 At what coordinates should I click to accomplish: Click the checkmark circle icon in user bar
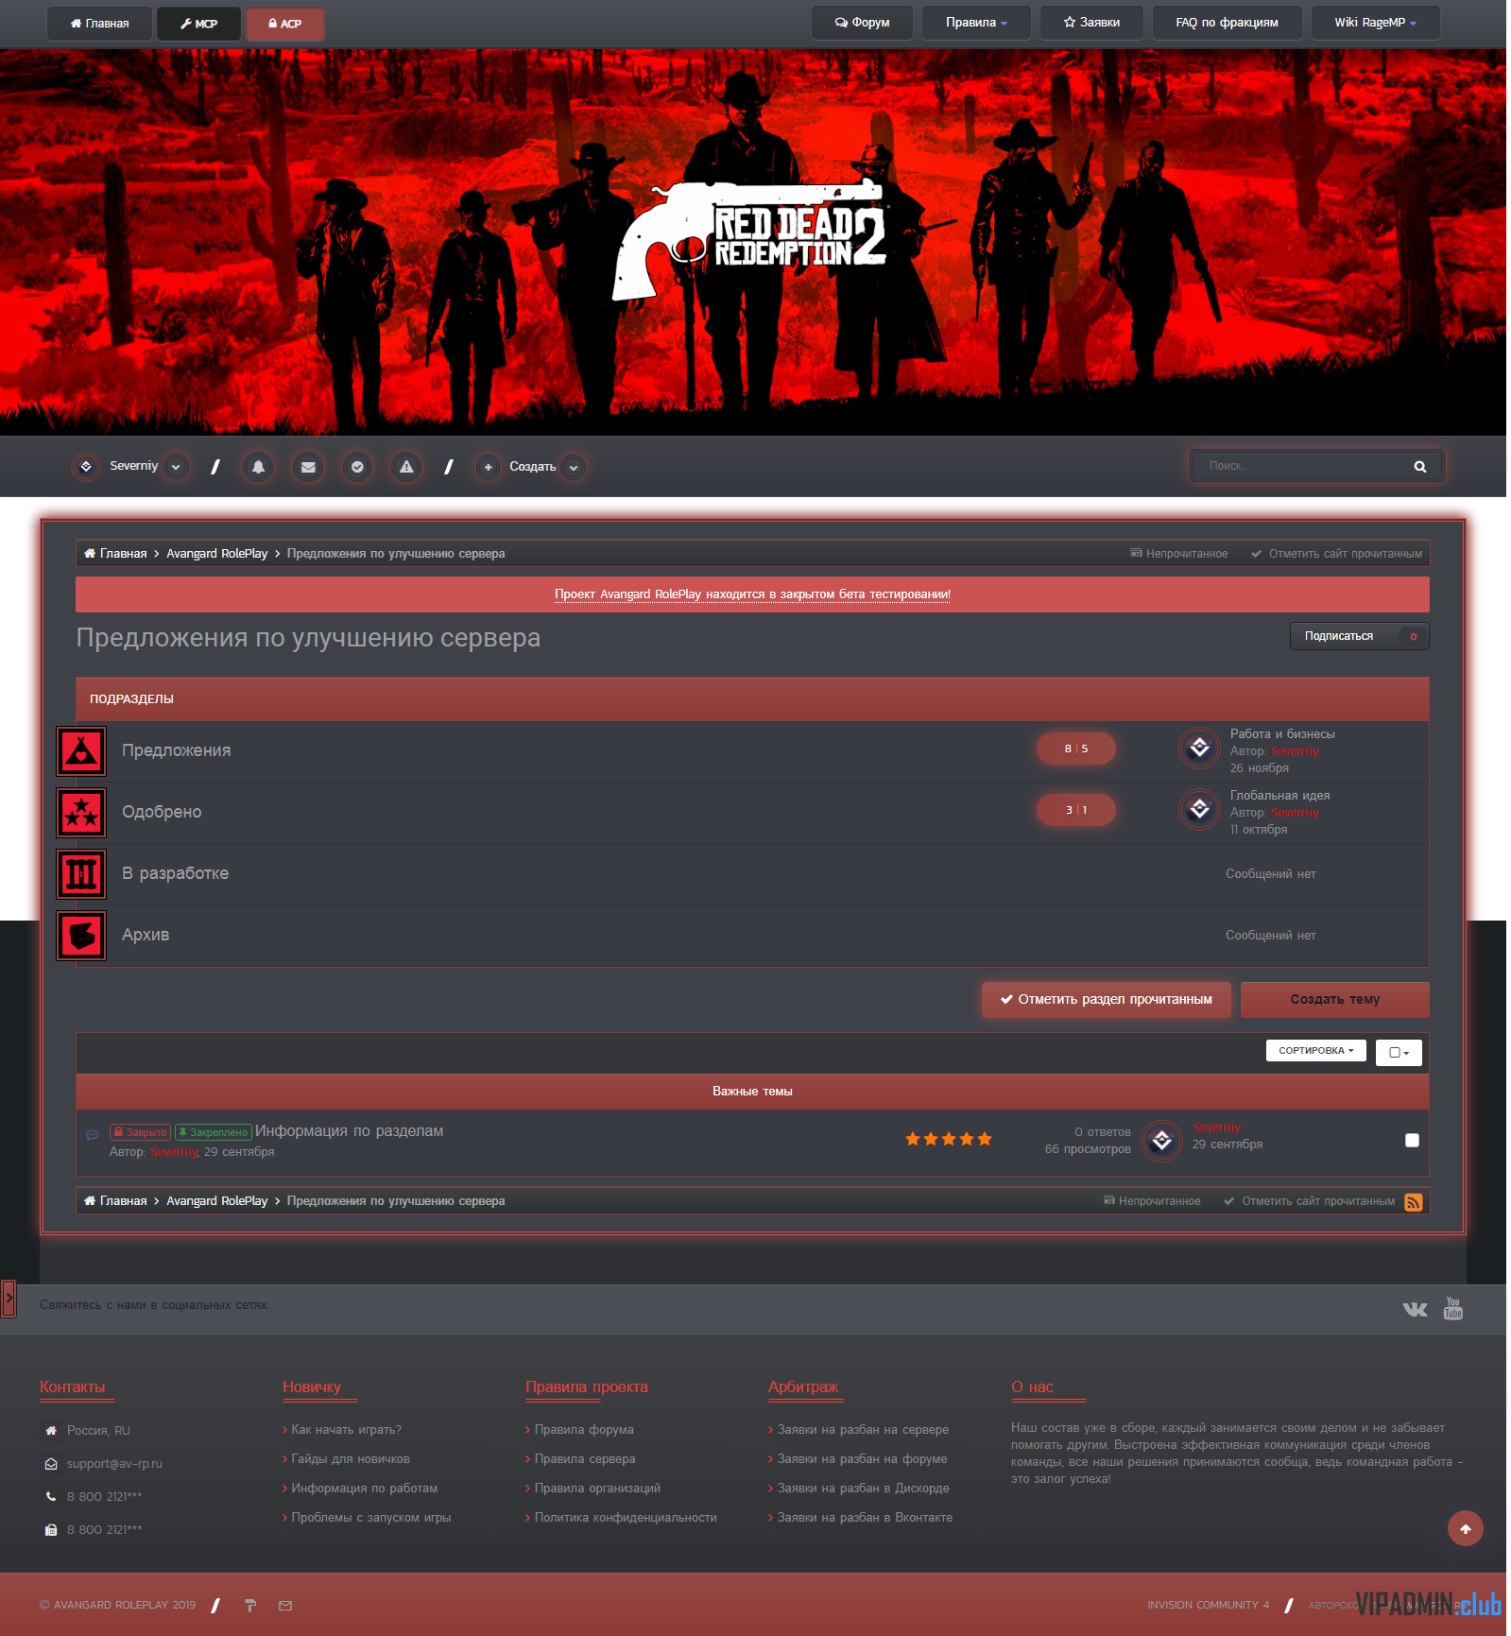tap(357, 467)
